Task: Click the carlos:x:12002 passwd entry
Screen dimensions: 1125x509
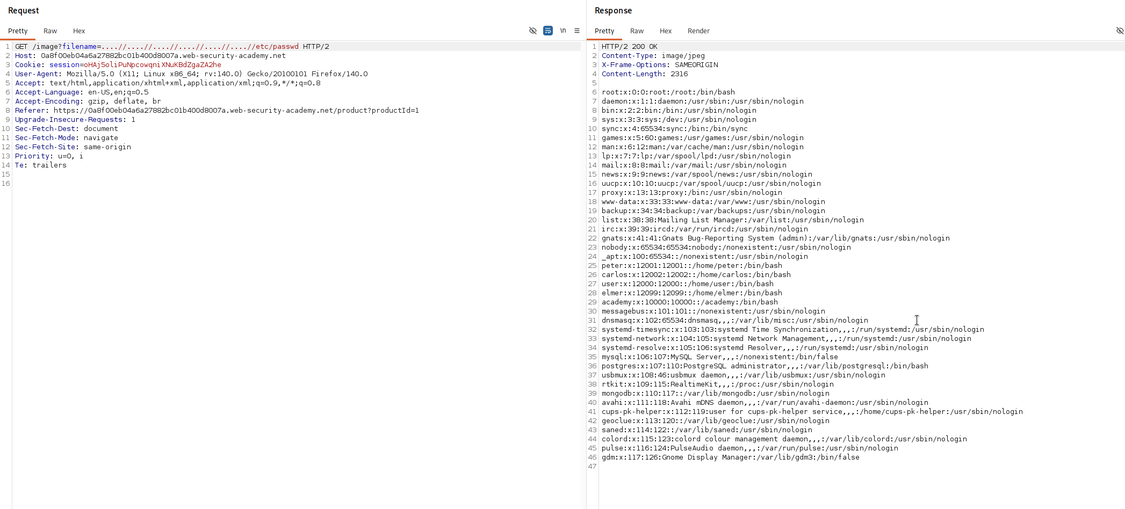Action: pyautogui.click(x=696, y=275)
